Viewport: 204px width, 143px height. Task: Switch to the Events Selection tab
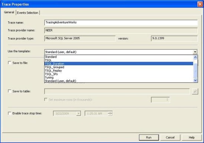(27, 13)
